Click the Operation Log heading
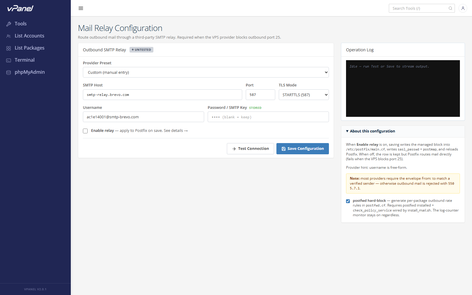This screenshot has width=472, height=295. [x=360, y=50]
